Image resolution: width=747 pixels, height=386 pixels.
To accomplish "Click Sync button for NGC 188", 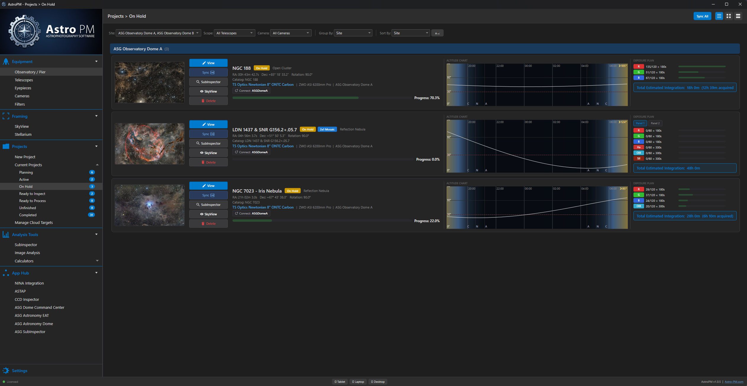I will [208, 72].
